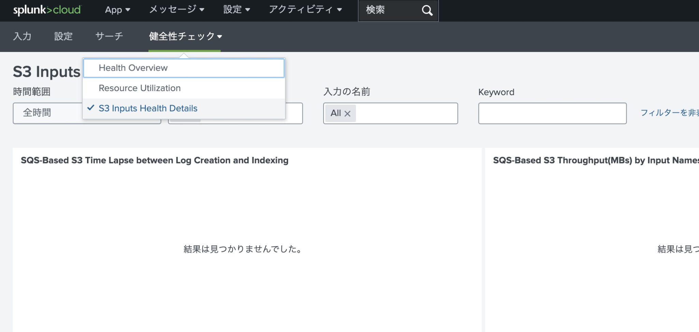
Task: Switch to the サーチ tab
Action: (109, 36)
